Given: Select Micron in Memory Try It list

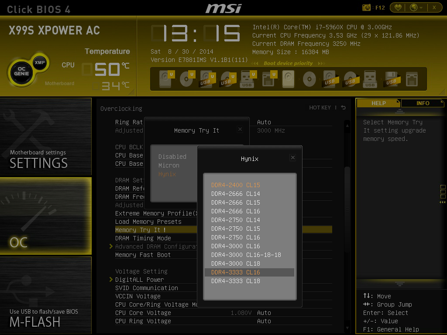Looking at the screenshot, I should click(169, 165).
